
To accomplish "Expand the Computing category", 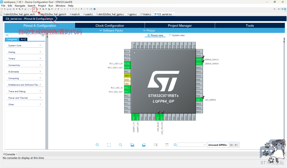I will click(x=25, y=78).
